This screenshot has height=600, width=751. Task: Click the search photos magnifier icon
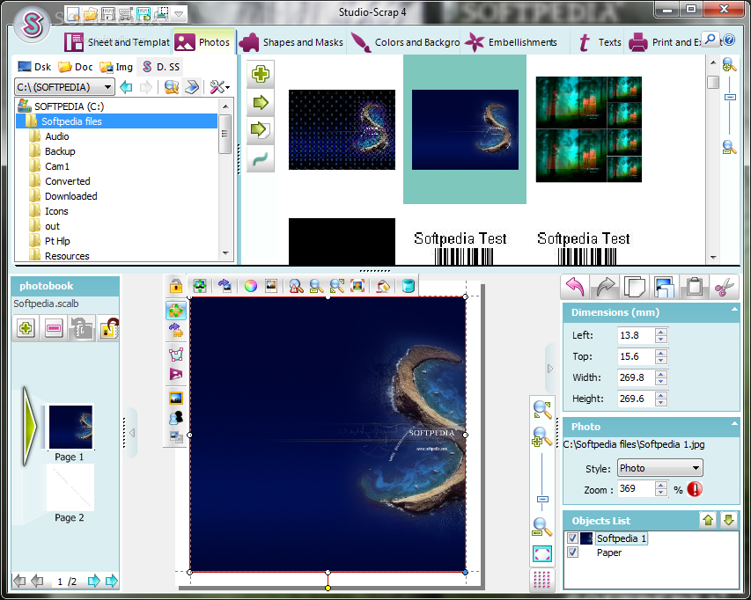(172, 87)
